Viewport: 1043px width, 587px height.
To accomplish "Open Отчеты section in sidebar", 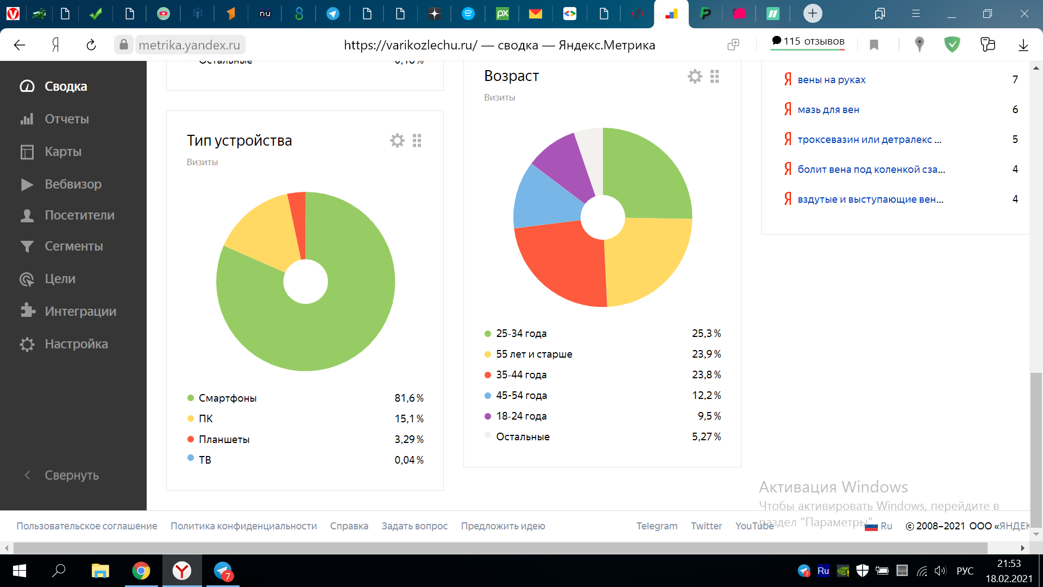I will (66, 119).
